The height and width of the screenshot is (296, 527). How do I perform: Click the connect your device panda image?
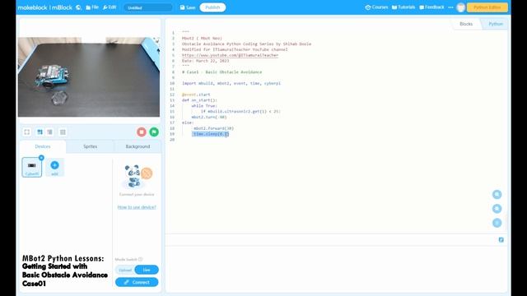click(138, 176)
